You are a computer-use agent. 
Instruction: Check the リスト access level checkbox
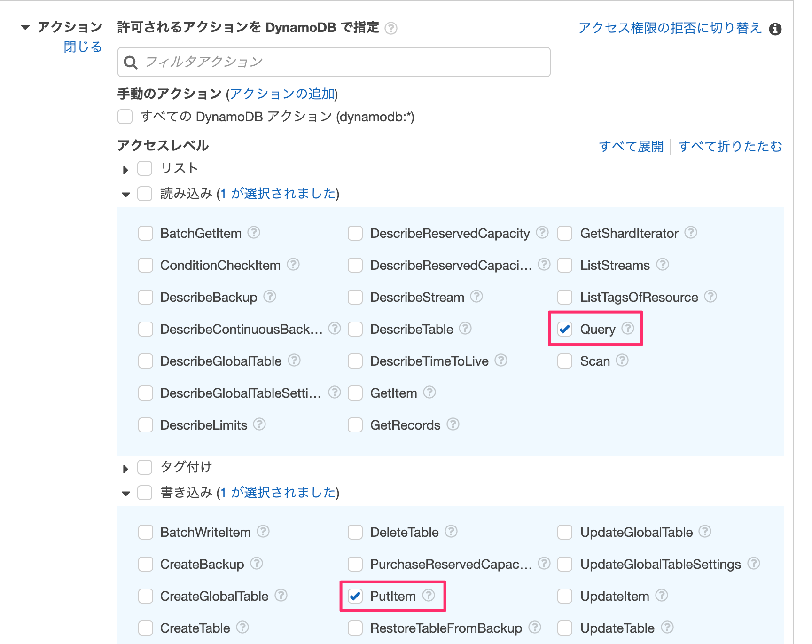pyautogui.click(x=145, y=168)
